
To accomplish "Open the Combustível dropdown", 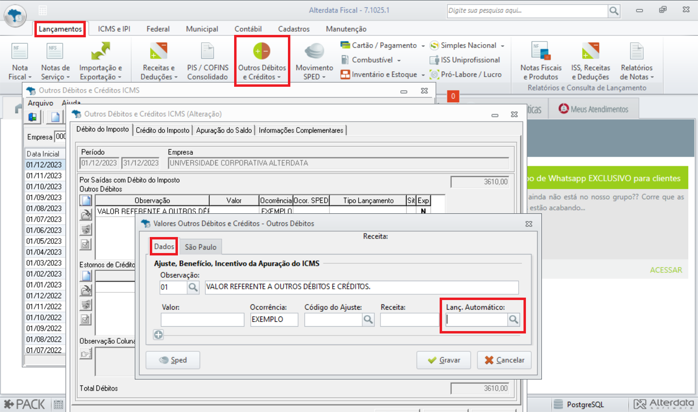I will click(399, 61).
